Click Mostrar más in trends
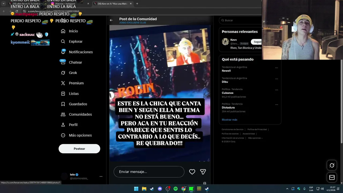Screen dimensions: 343x193 [229, 120]
